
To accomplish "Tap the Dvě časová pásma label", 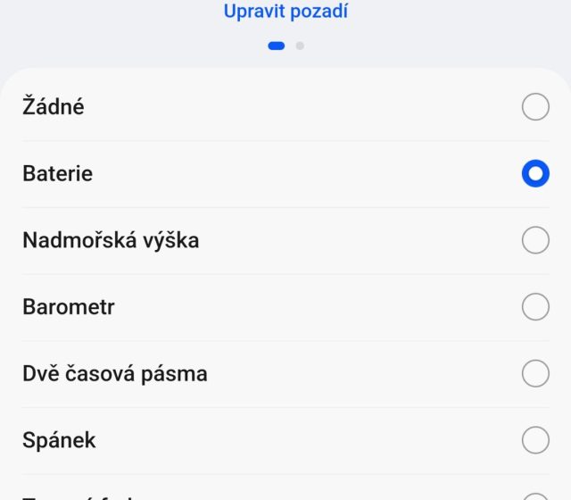I will click(115, 373).
